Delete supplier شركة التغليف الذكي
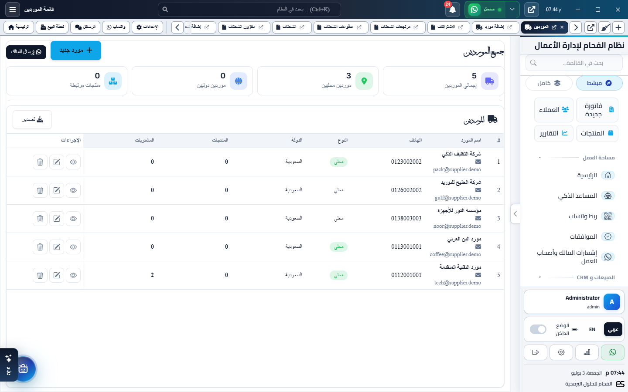Image resolution: width=628 pixels, height=392 pixels. (40, 162)
